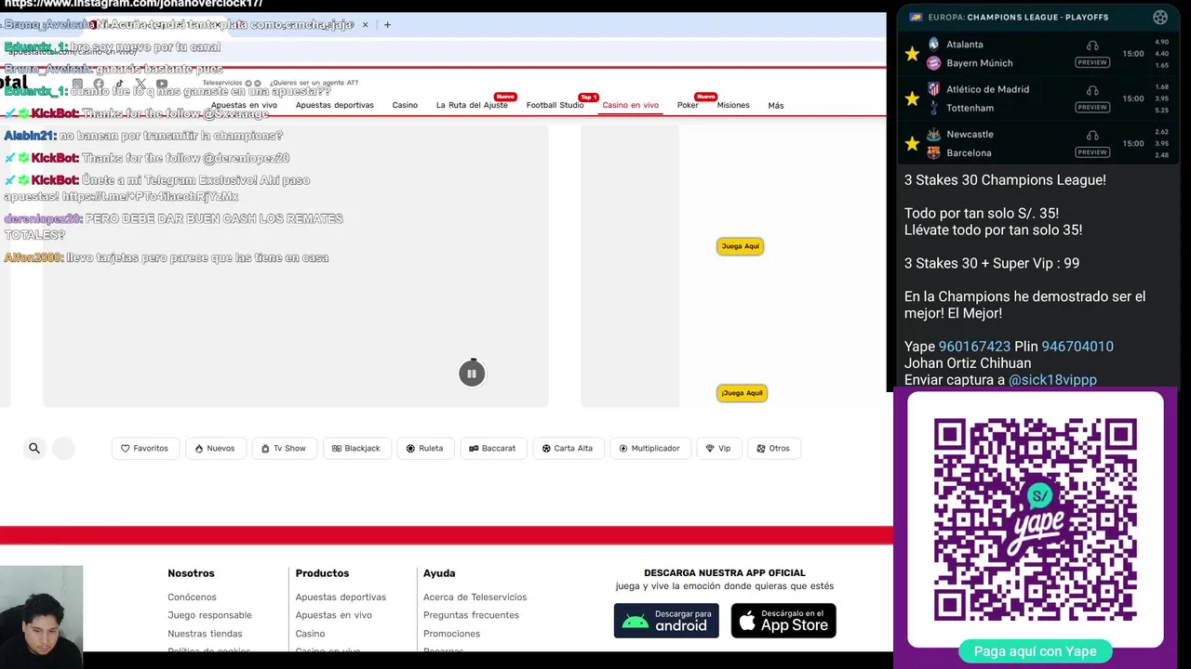The height and width of the screenshot is (669, 1191).
Task: Click headphones icon for Newcastle match
Action: pos(1092,135)
